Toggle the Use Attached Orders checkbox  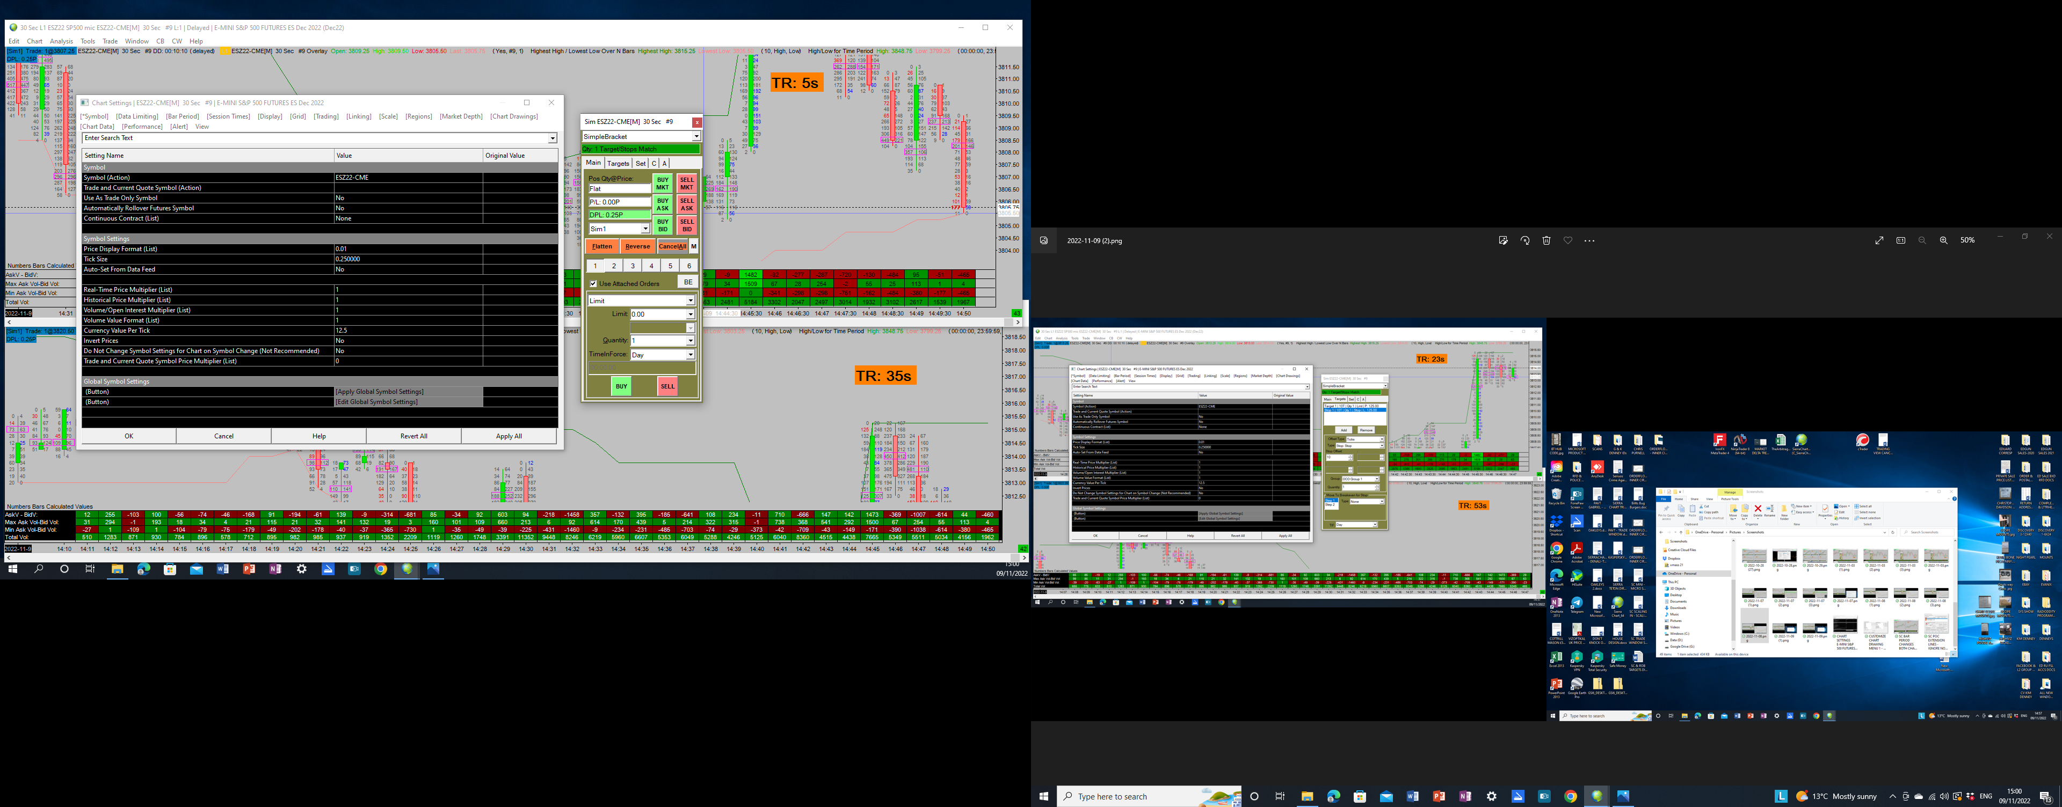pos(593,284)
